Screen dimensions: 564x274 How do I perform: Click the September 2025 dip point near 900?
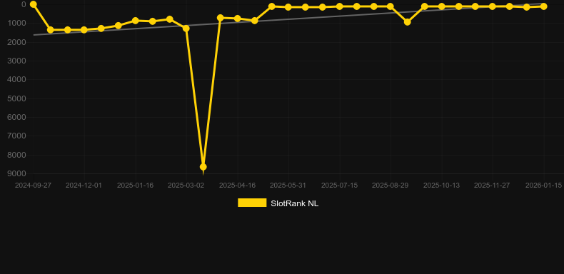click(x=407, y=22)
